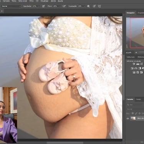The image size is (144, 144).
Task: Add a Black & White adjustment
Action: 139,68
